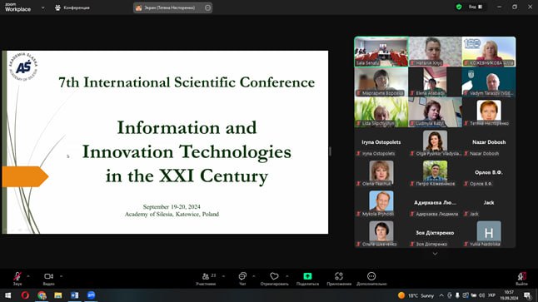Select the Iryna Ostopolets participant tile

pos(381,142)
